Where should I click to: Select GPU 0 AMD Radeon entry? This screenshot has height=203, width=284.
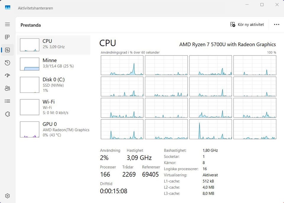tap(54, 129)
